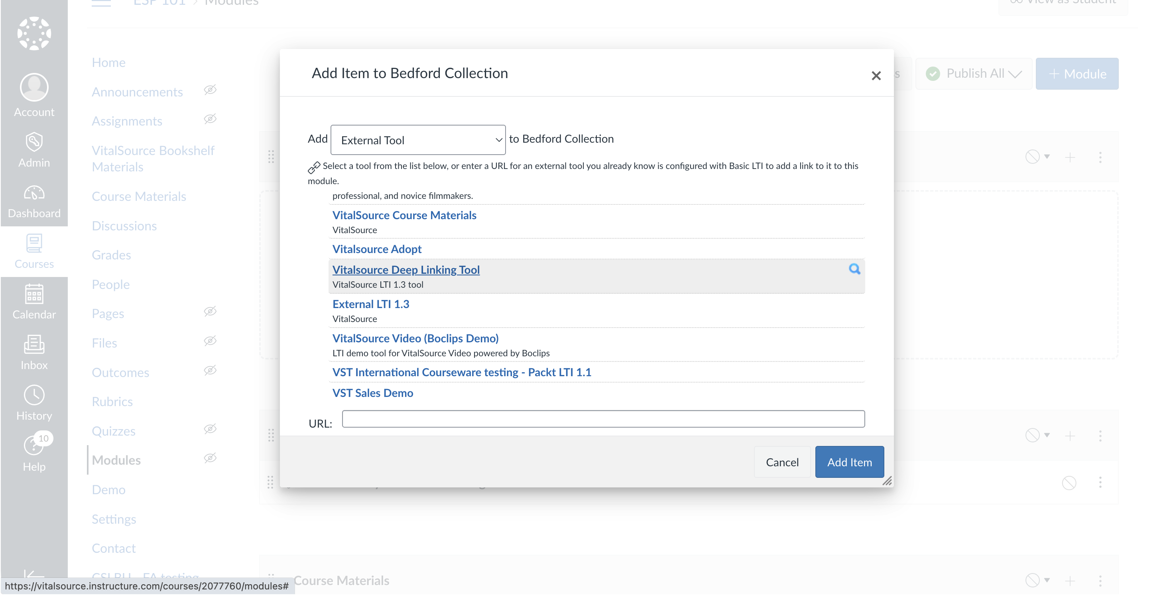This screenshot has width=1173, height=595.
Task: Click the plus icon next to Course Materials module
Action: pos(1070,580)
